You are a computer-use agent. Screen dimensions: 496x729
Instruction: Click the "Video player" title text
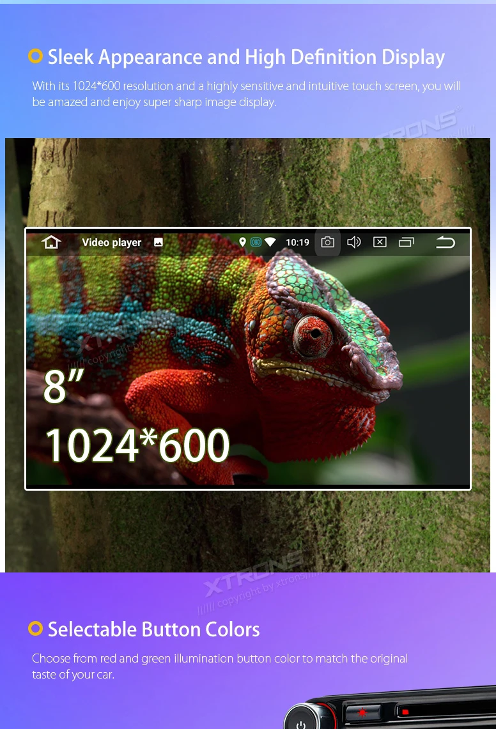[x=112, y=242]
